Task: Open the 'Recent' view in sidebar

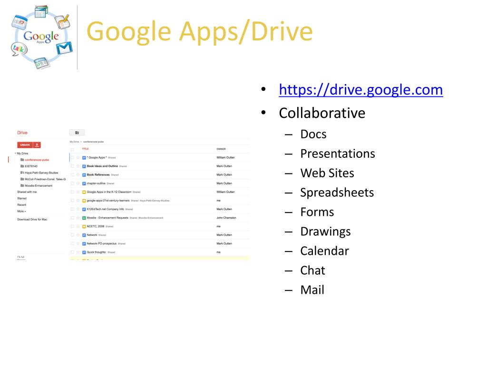Action: pyautogui.click(x=22, y=205)
